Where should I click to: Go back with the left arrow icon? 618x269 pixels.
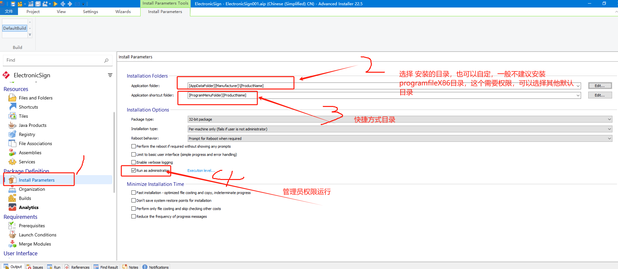(63, 4)
